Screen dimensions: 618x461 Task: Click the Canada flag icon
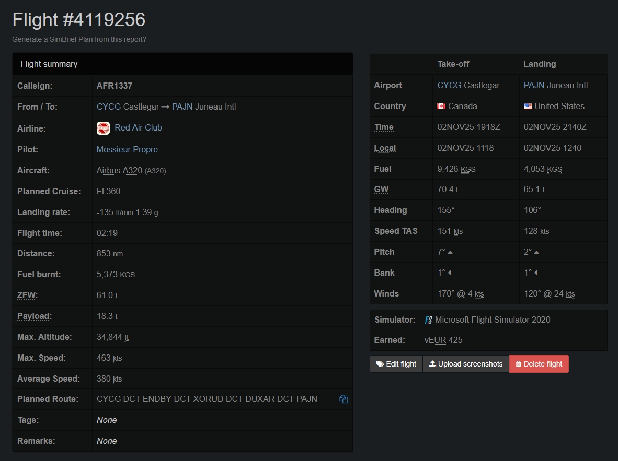(x=441, y=107)
